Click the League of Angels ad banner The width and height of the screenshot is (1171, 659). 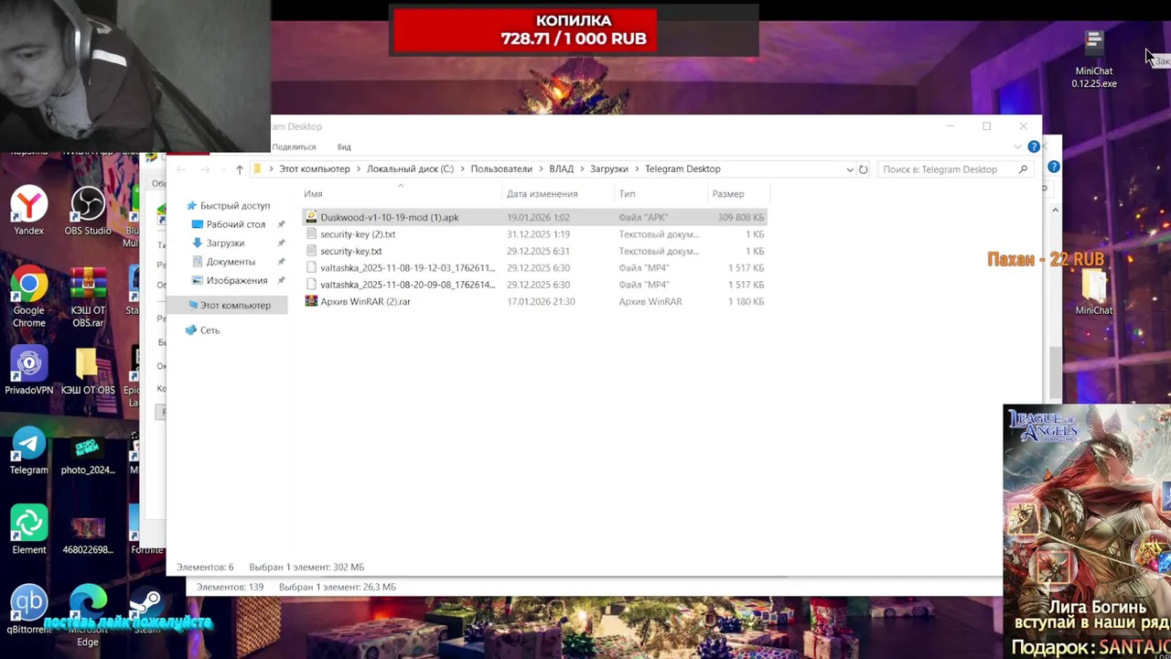pos(1087,531)
